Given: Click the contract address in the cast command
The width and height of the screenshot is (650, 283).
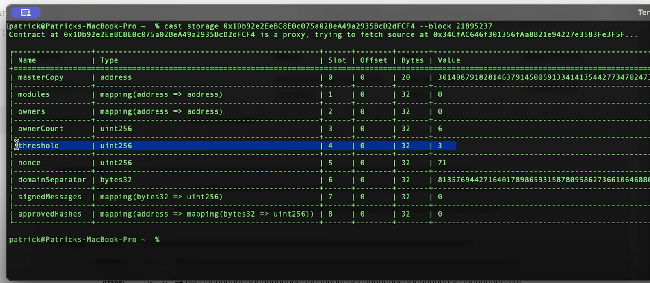Looking at the screenshot, I should click(319, 26).
